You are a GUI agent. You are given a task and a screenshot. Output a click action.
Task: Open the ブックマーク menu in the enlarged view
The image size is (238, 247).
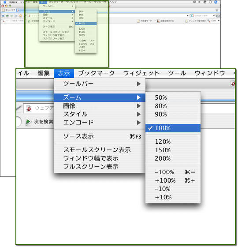coord(97,73)
